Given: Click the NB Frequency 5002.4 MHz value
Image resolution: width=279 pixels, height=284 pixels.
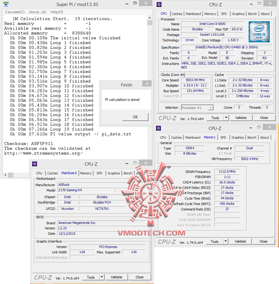Looking at the screenshot, I should pyautogui.click(x=250, y=159).
